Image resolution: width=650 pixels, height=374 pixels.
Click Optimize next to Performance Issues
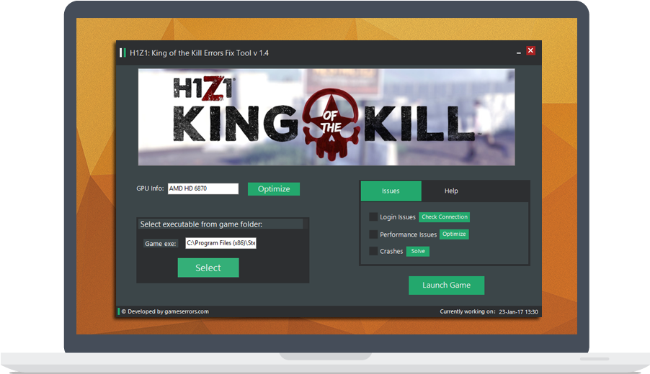pos(454,234)
